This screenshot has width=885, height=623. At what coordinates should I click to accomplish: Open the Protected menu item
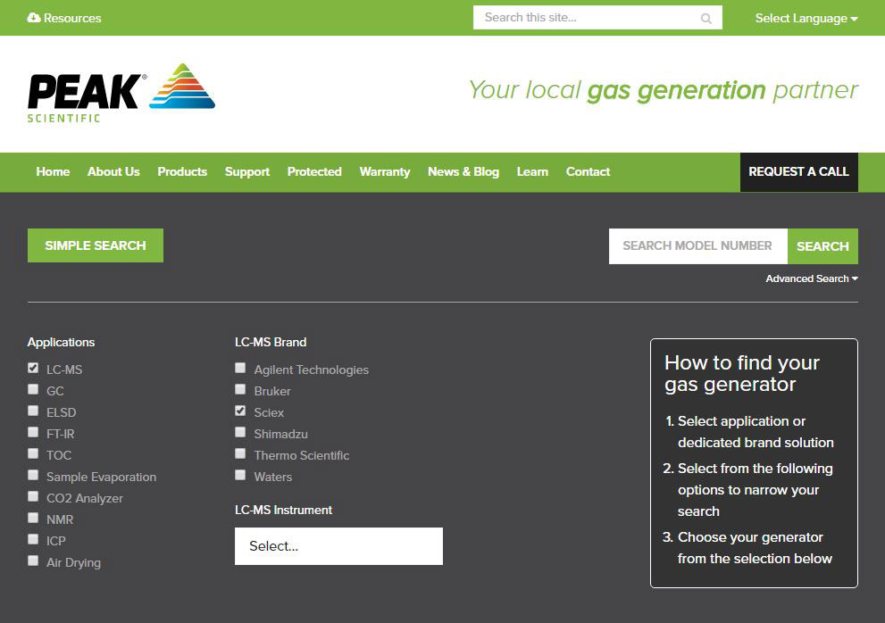pyautogui.click(x=314, y=171)
